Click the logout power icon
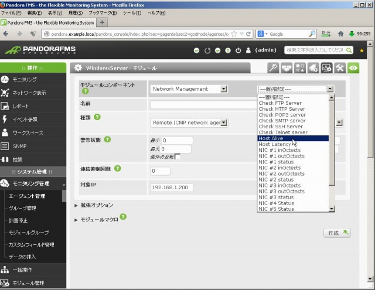 tap(238, 50)
